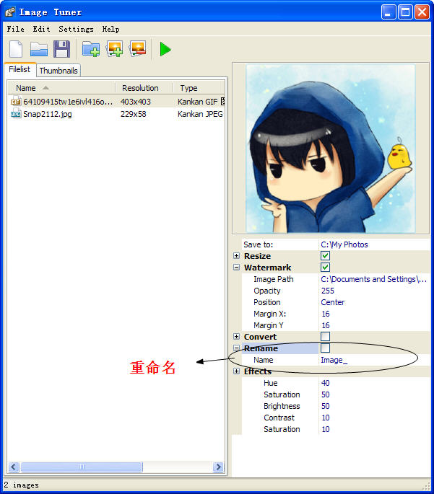
Task: Edit the first Saturation value 50
Action: (x=374, y=394)
